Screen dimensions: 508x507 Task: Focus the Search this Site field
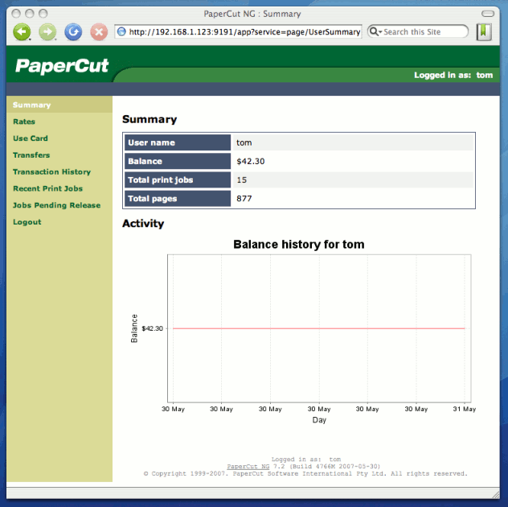(418, 32)
